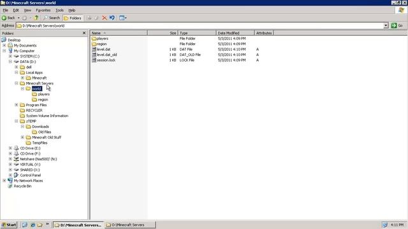Sort by the Type column header
The image size is (408, 229).
(x=197, y=33)
